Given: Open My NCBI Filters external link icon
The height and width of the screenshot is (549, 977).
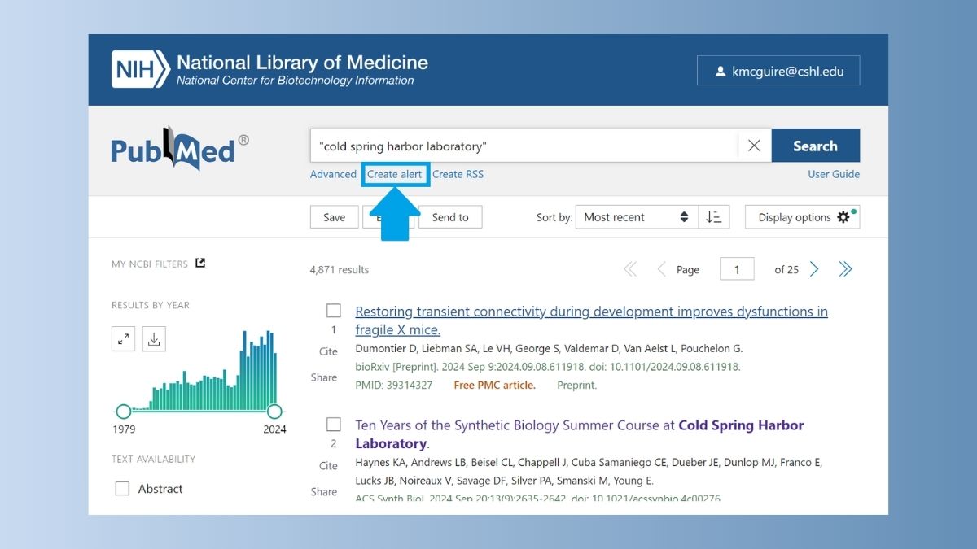Looking at the screenshot, I should point(200,263).
